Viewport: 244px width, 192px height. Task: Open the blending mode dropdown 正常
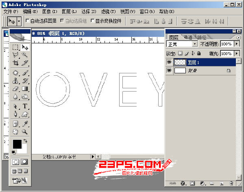coord(182,44)
